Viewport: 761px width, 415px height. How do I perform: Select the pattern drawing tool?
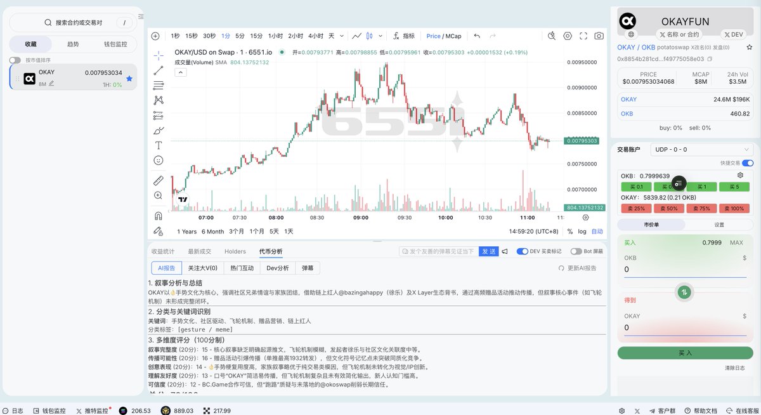click(159, 100)
